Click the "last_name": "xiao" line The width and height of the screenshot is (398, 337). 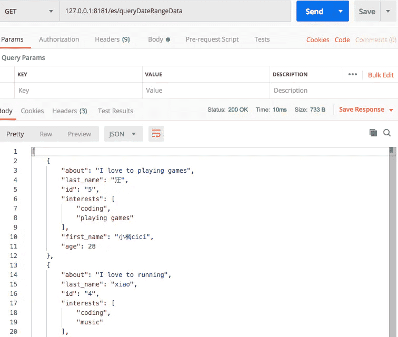click(100, 284)
